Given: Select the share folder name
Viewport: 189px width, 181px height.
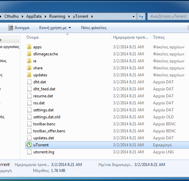Looking at the screenshot, I should pyautogui.click(x=38, y=68).
